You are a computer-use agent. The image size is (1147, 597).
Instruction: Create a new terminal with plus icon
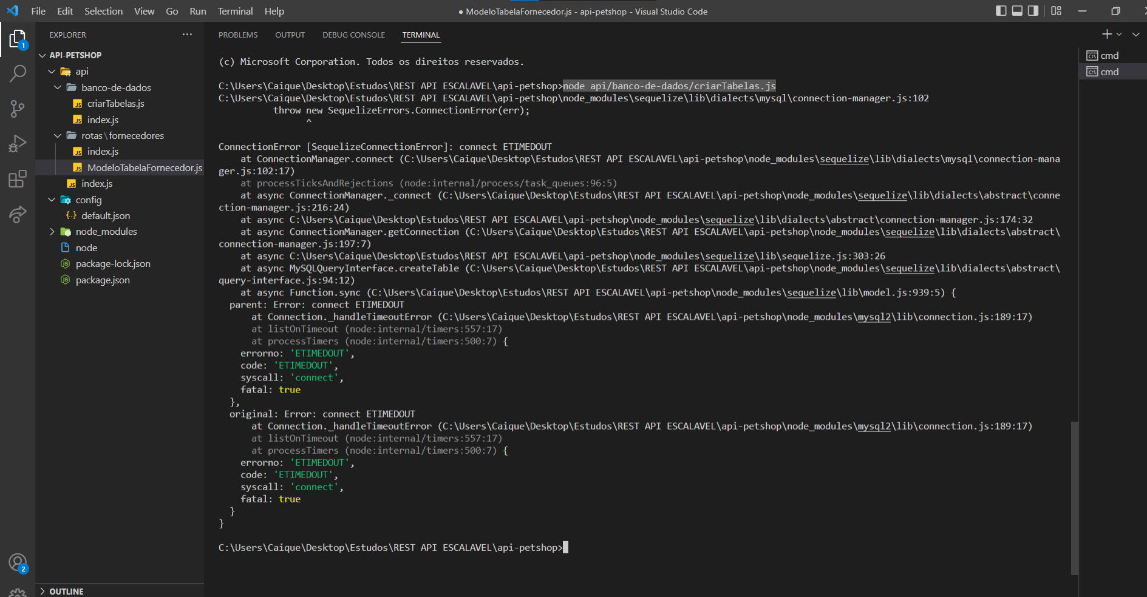coord(1106,34)
